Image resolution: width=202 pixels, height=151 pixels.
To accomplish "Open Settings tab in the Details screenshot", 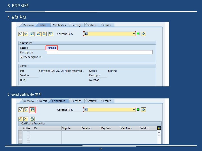I will (76, 25).
